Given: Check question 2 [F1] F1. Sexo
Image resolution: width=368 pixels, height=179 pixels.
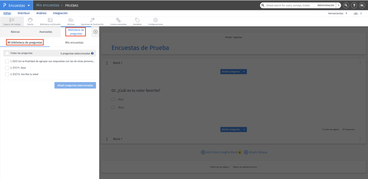Looking at the screenshot, I should [7, 68].
